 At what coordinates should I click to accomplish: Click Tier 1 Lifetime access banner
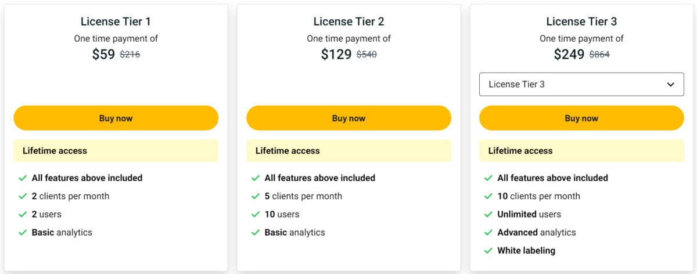[116, 150]
